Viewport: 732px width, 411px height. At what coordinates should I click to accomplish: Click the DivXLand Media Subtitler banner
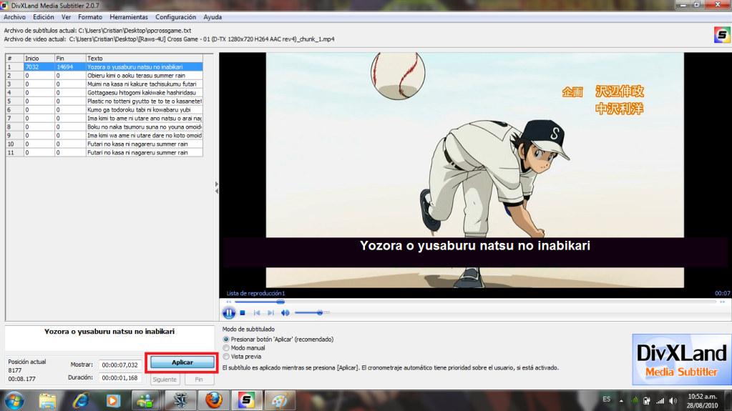coord(681,360)
